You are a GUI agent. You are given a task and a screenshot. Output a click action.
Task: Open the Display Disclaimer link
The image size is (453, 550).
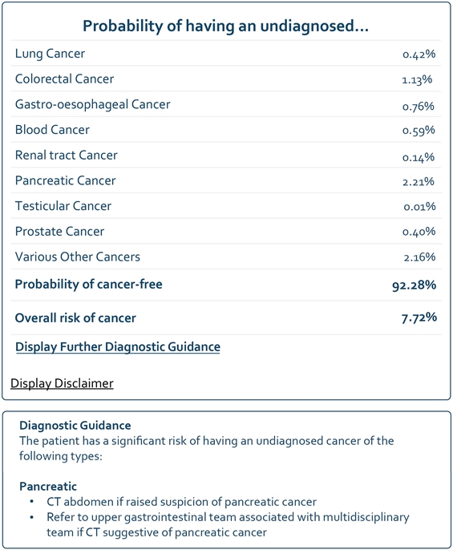[x=62, y=383]
